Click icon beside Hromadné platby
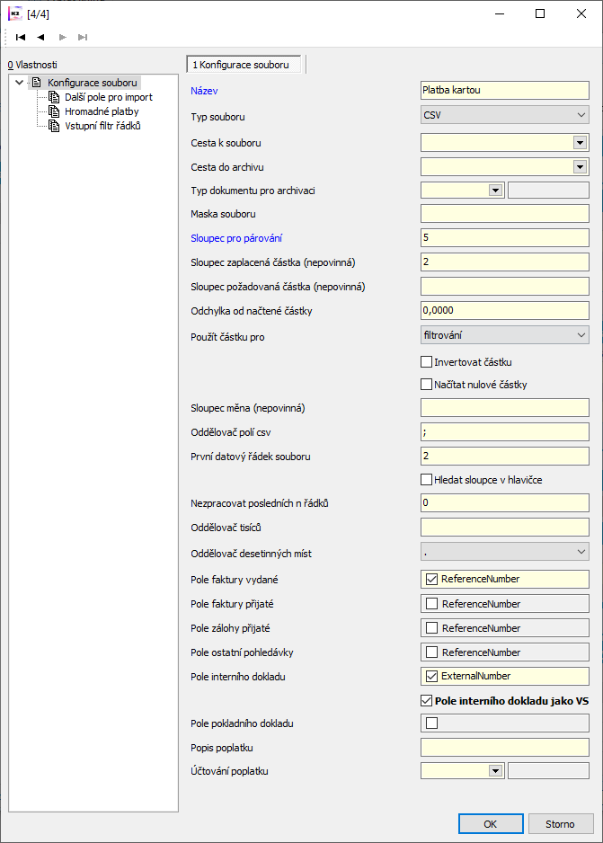Viewport: 603px width, 843px height. point(54,111)
